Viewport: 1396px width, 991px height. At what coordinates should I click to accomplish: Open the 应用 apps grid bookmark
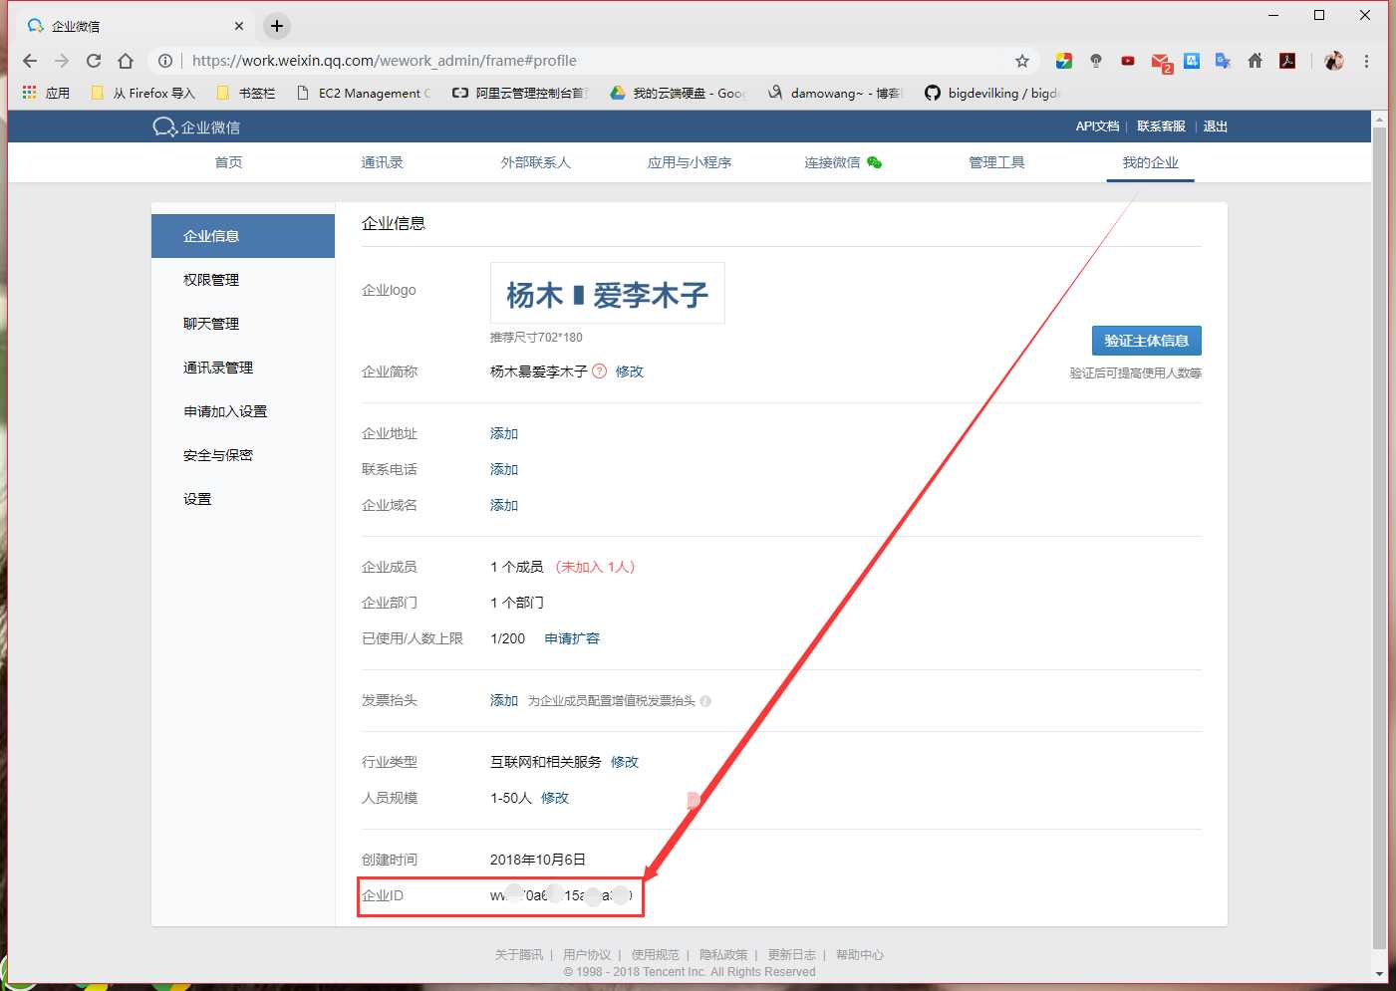[47, 93]
